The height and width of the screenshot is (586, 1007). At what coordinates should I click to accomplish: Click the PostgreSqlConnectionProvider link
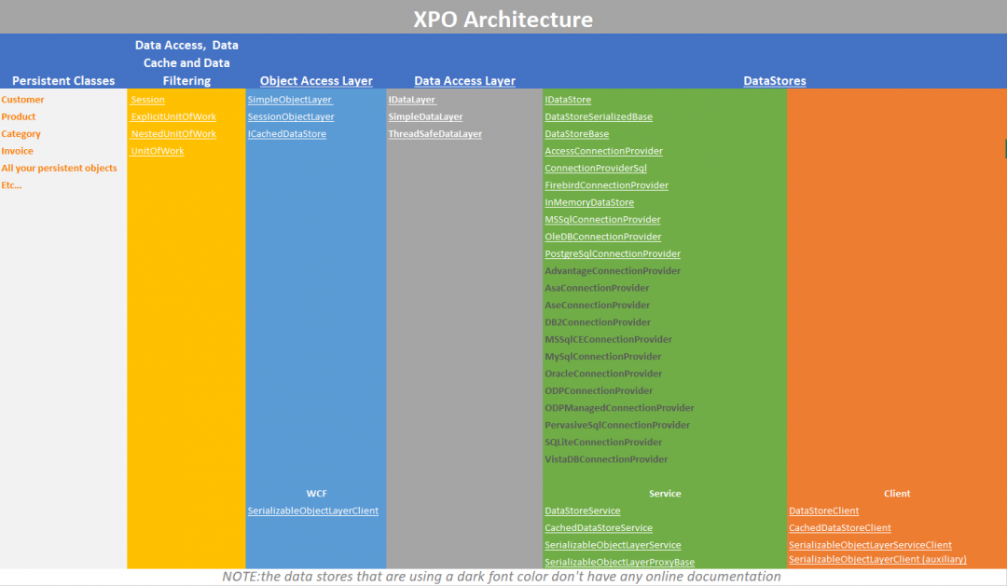pyautogui.click(x=613, y=253)
